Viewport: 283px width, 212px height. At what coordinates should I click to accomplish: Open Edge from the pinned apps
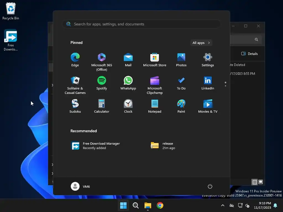click(x=75, y=60)
